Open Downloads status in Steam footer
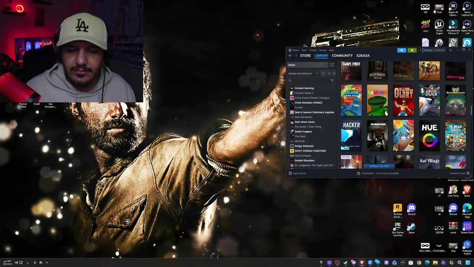474x267 pixels. tap(378, 173)
